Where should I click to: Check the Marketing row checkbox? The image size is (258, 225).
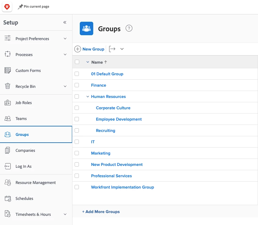[x=77, y=153]
